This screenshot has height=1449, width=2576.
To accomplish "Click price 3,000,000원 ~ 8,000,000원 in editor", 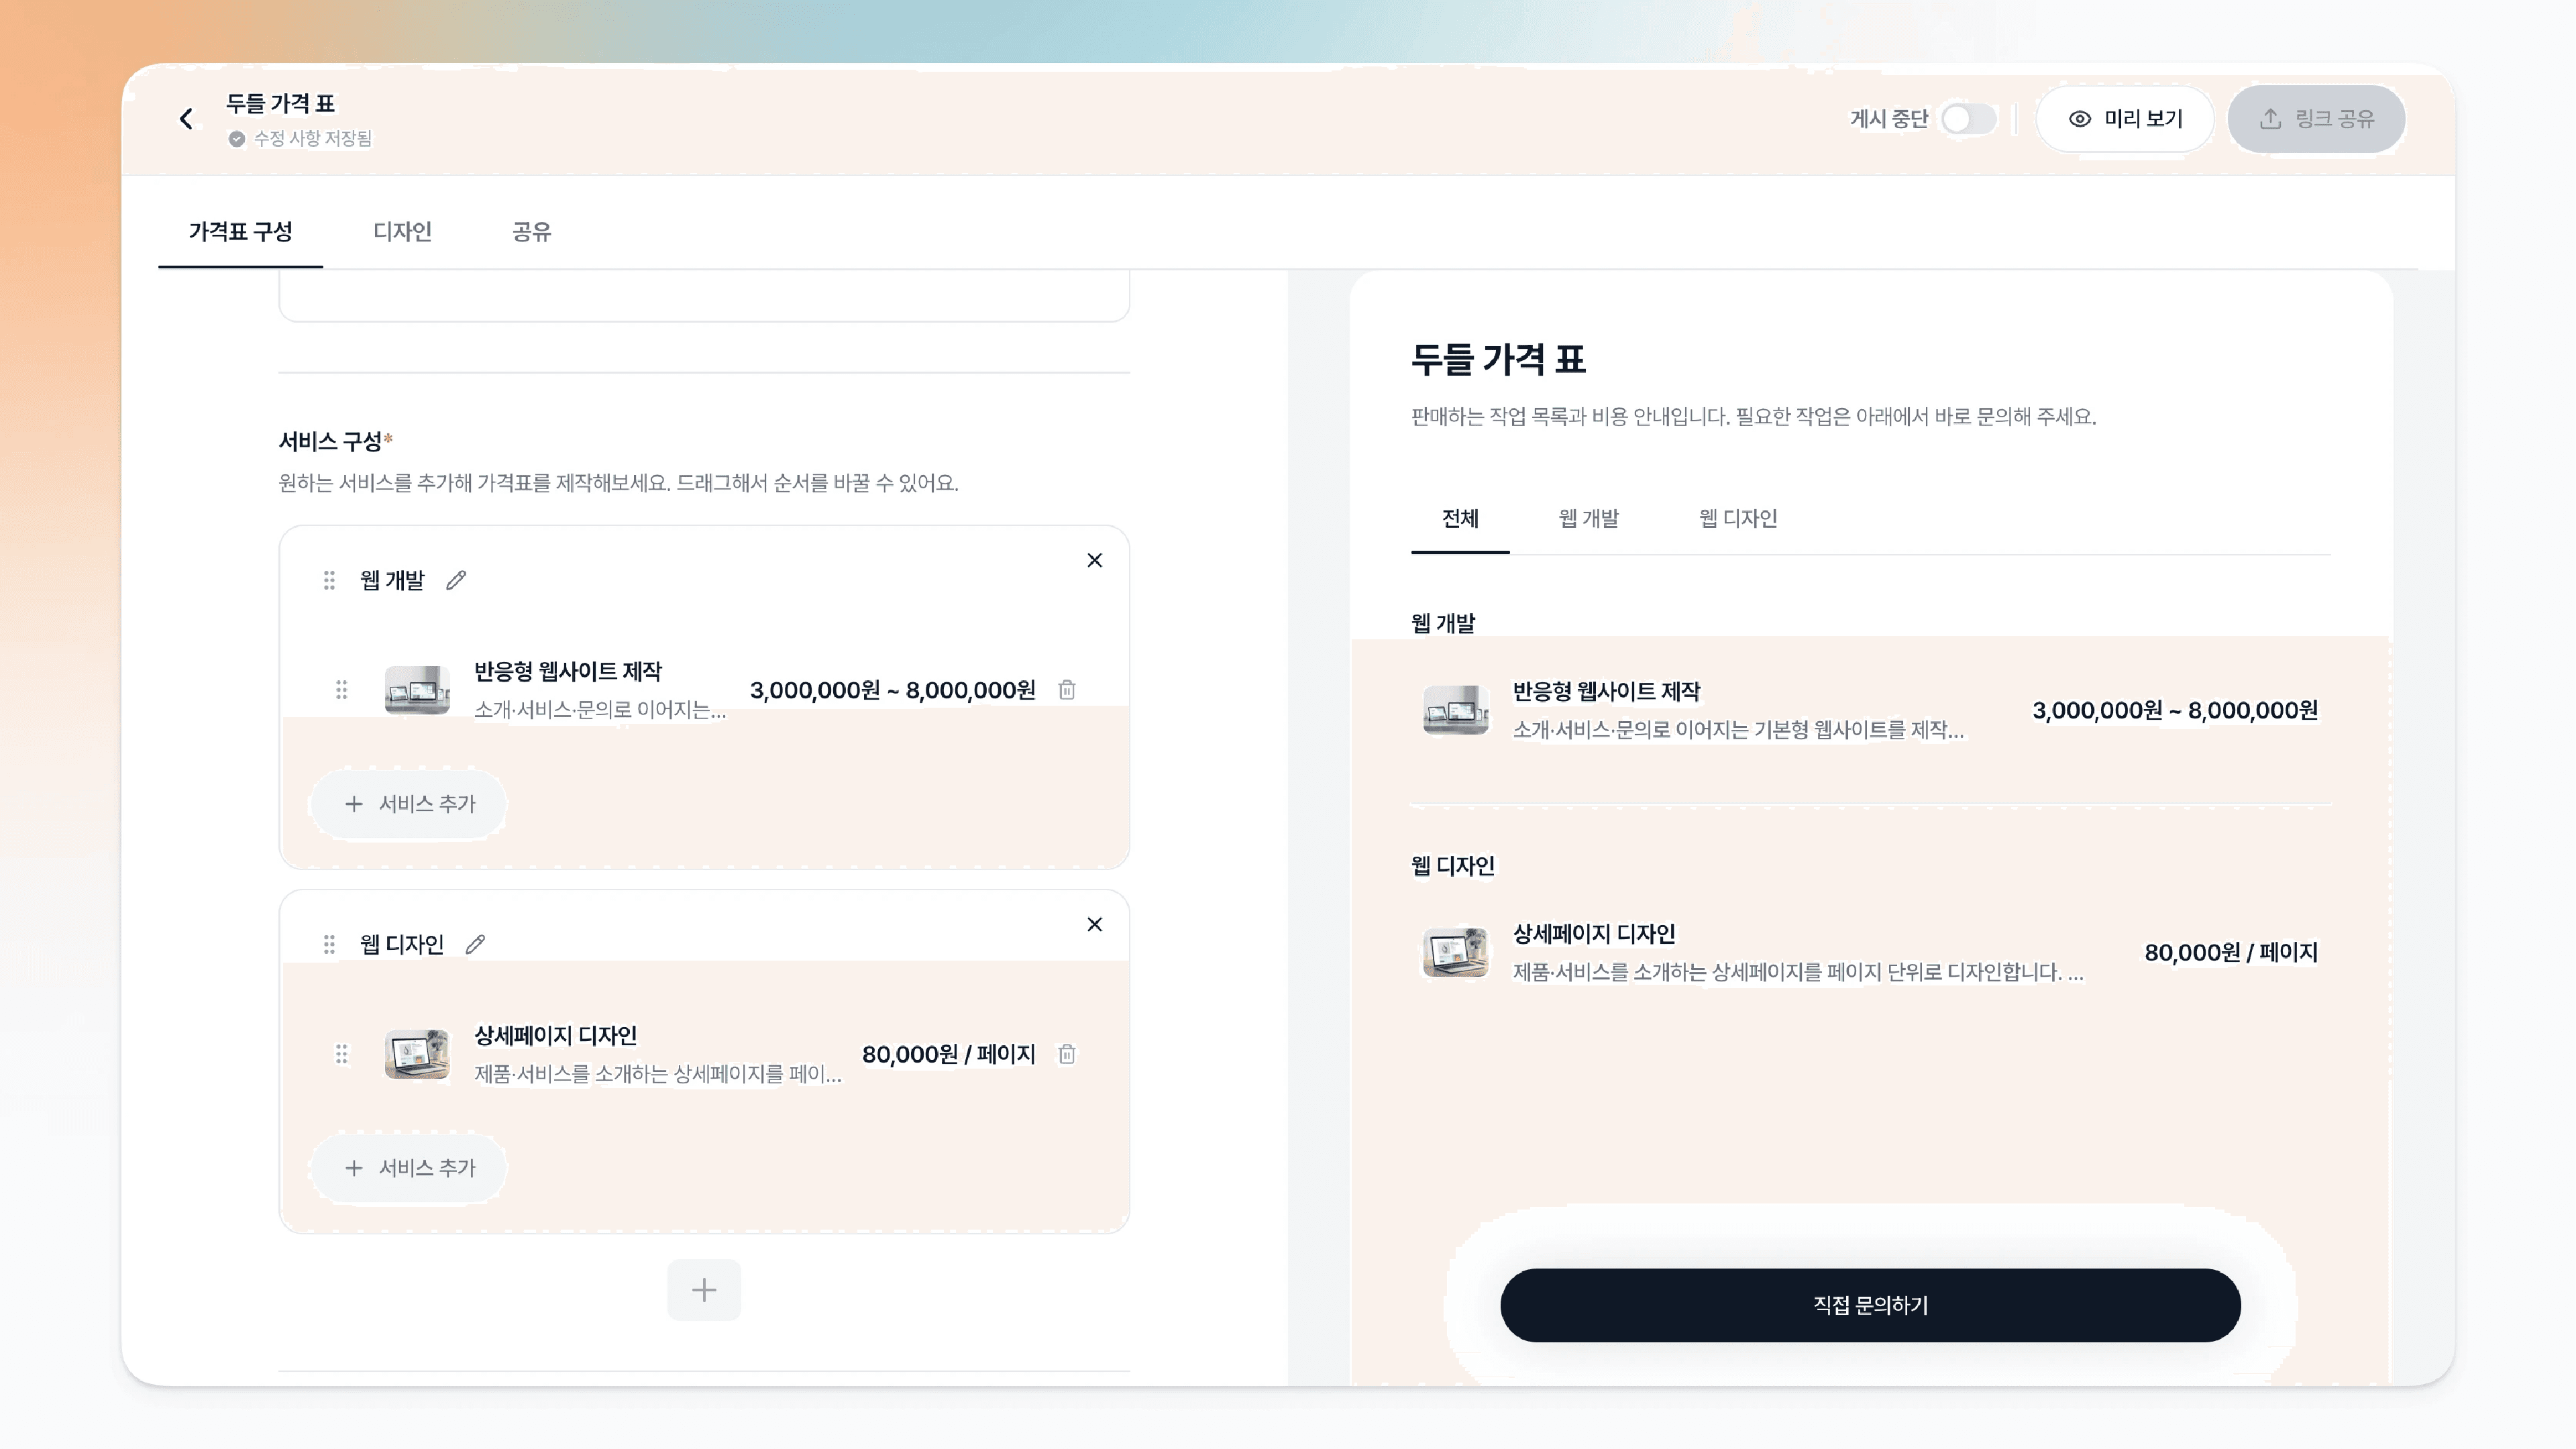I will click(x=893, y=690).
